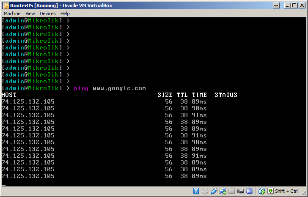Click the CPU virtualization chip icon
This screenshot has height=197, width=308.
[249, 191]
